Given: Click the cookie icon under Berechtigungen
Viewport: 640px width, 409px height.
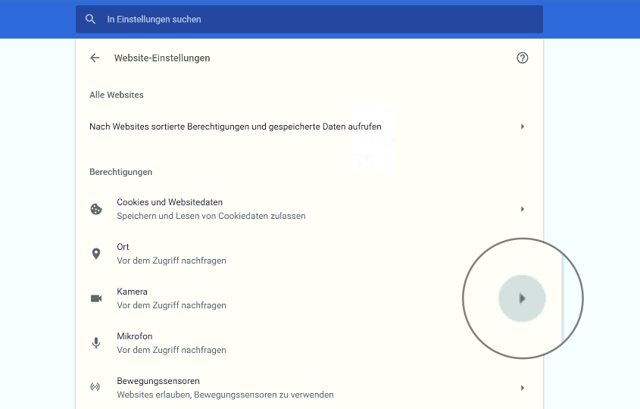Looking at the screenshot, I should tap(96, 209).
